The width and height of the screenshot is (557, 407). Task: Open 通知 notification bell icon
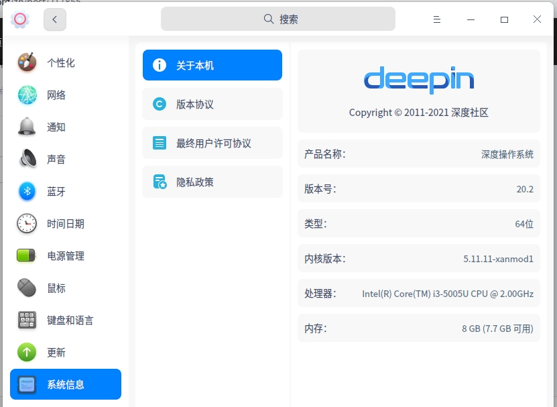[27, 127]
